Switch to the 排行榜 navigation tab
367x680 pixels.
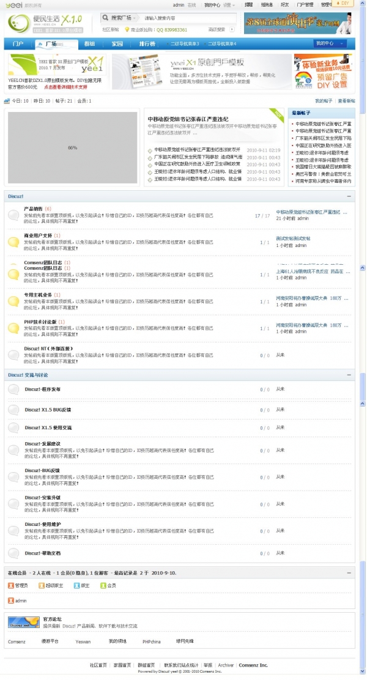point(147,44)
